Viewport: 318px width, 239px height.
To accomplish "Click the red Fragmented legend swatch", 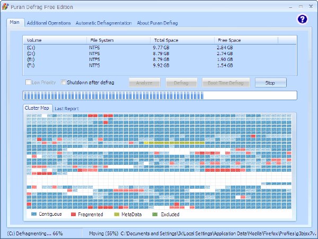I will pos(73,215).
